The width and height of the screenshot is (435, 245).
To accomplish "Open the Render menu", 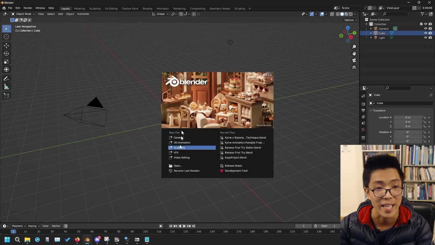I will (28, 8).
